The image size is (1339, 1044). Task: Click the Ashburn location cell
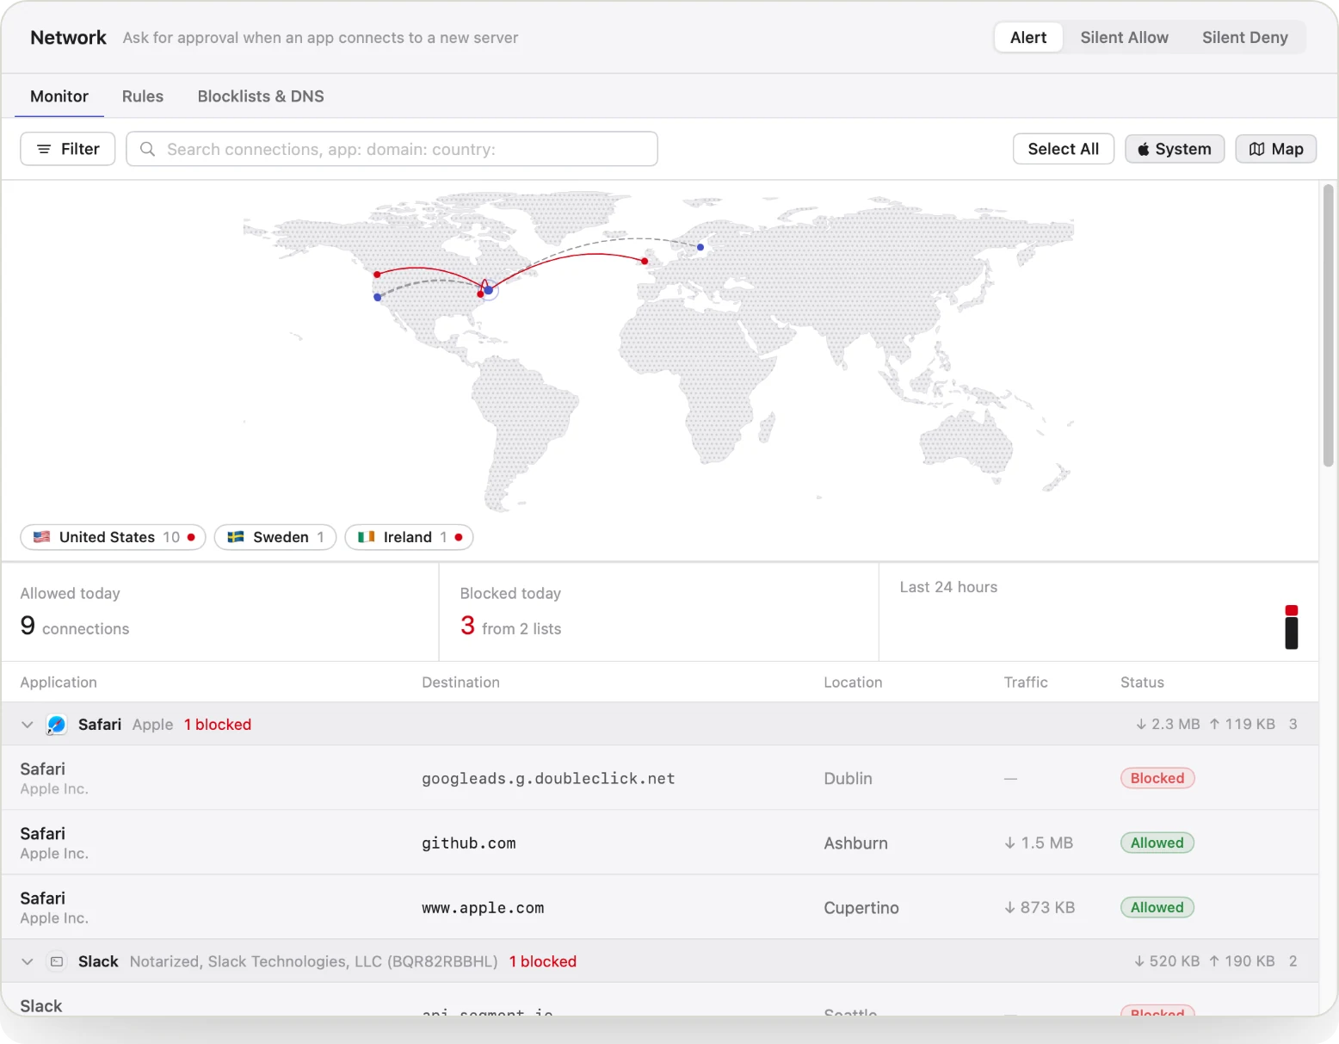coord(855,843)
